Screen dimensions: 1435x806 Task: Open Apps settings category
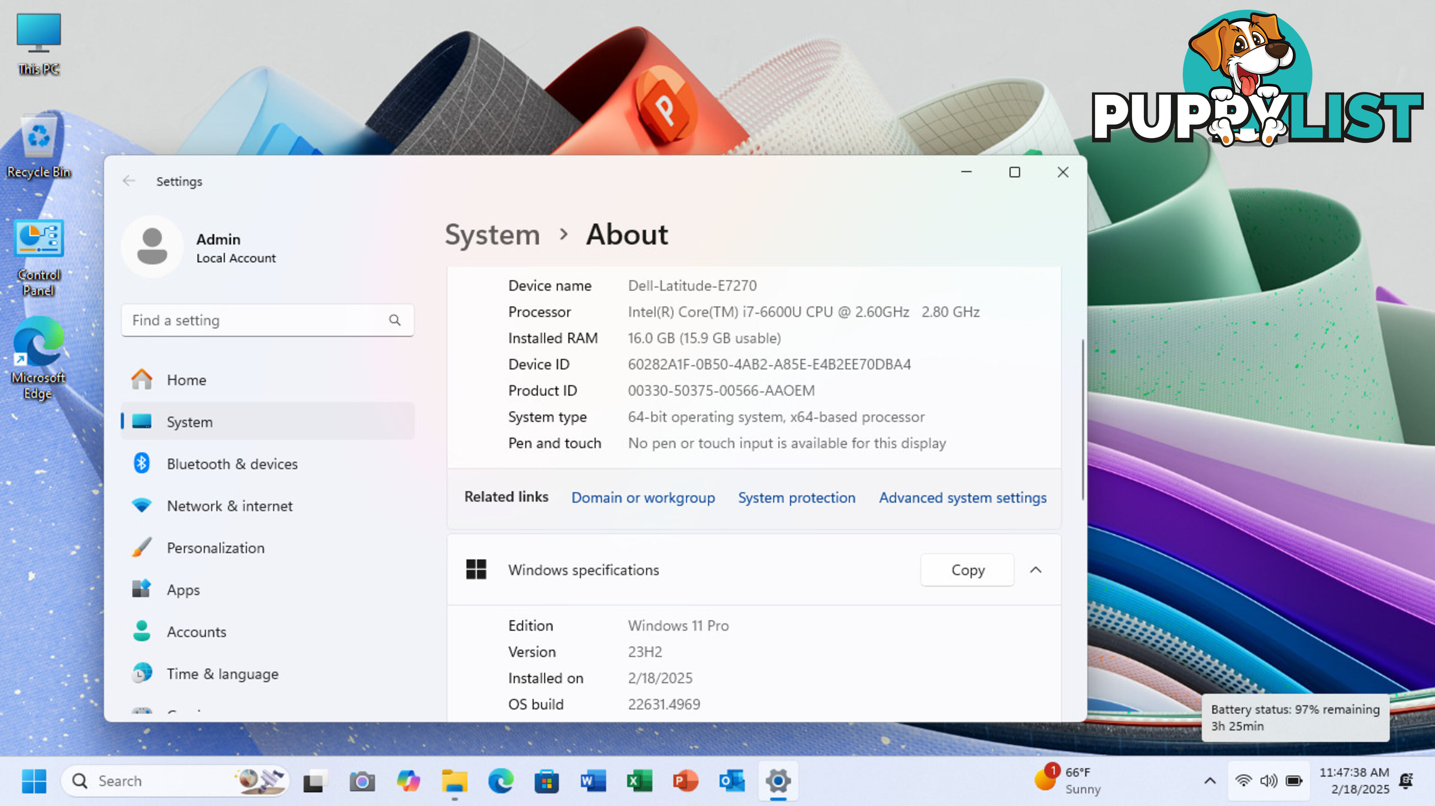tap(268, 589)
